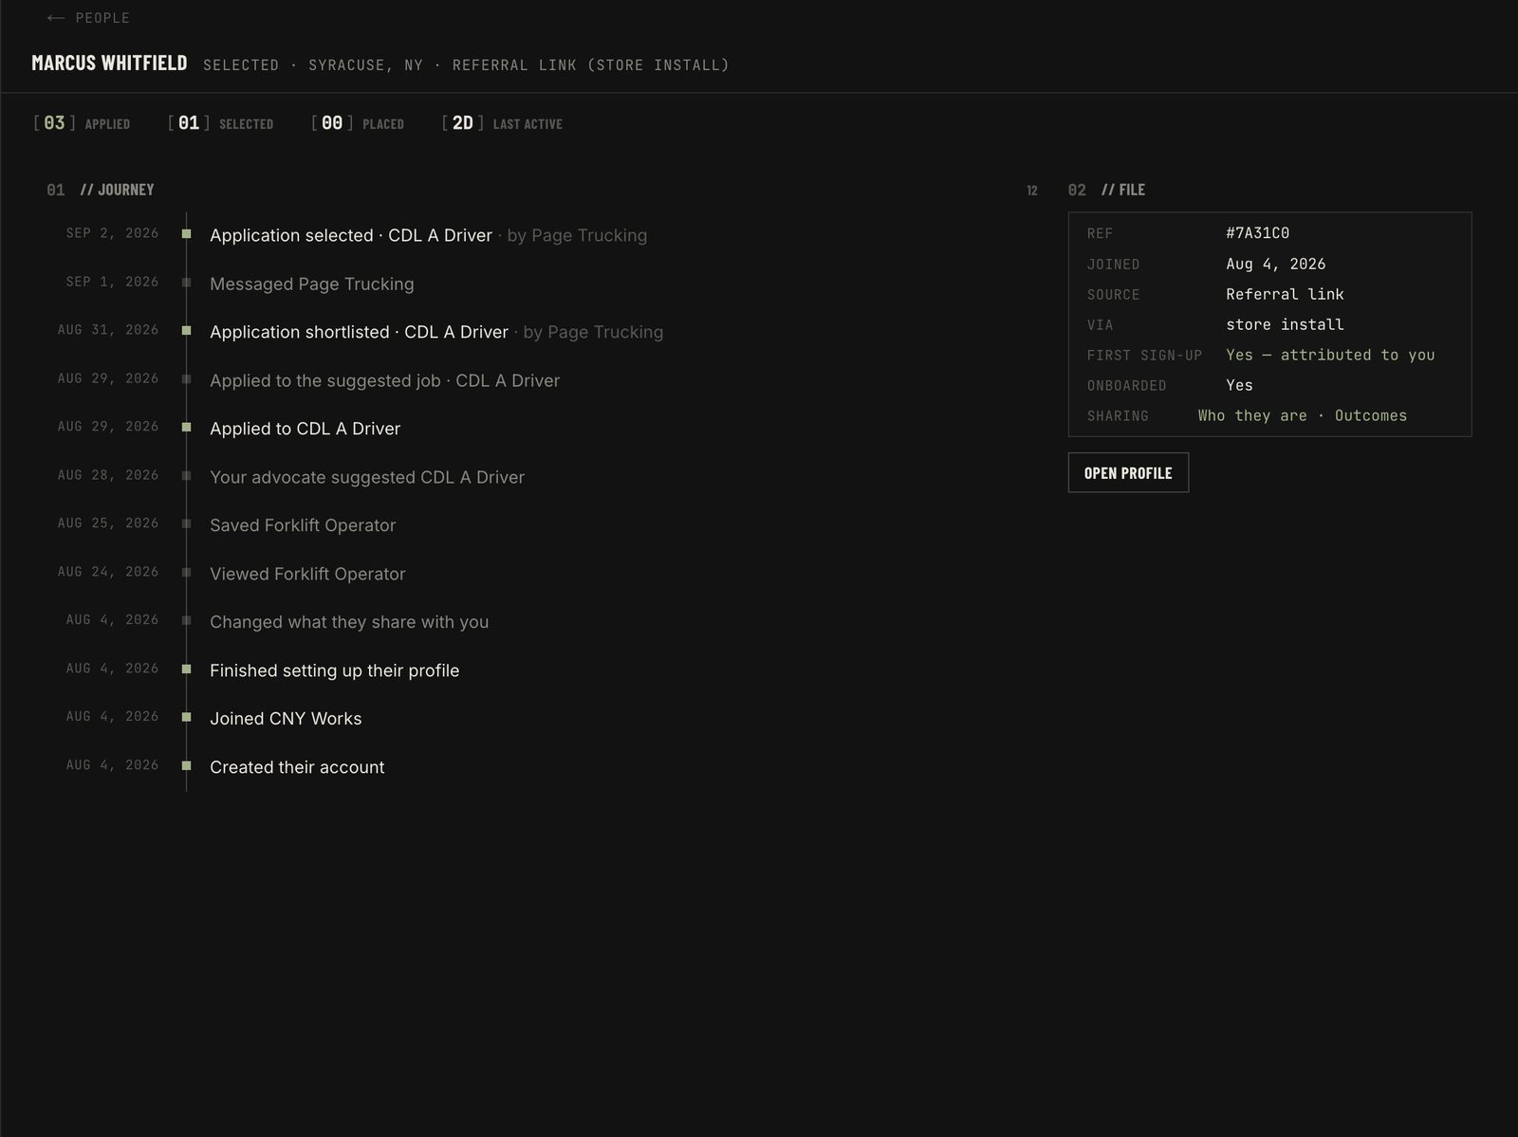Click the joined date Aug 4, 2026 in File
Viewport: 1518px width, 1137px height.
(x=1275, y=264)
